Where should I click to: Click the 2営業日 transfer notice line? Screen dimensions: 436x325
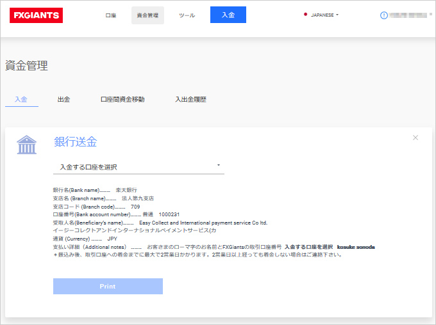[197, 255]
